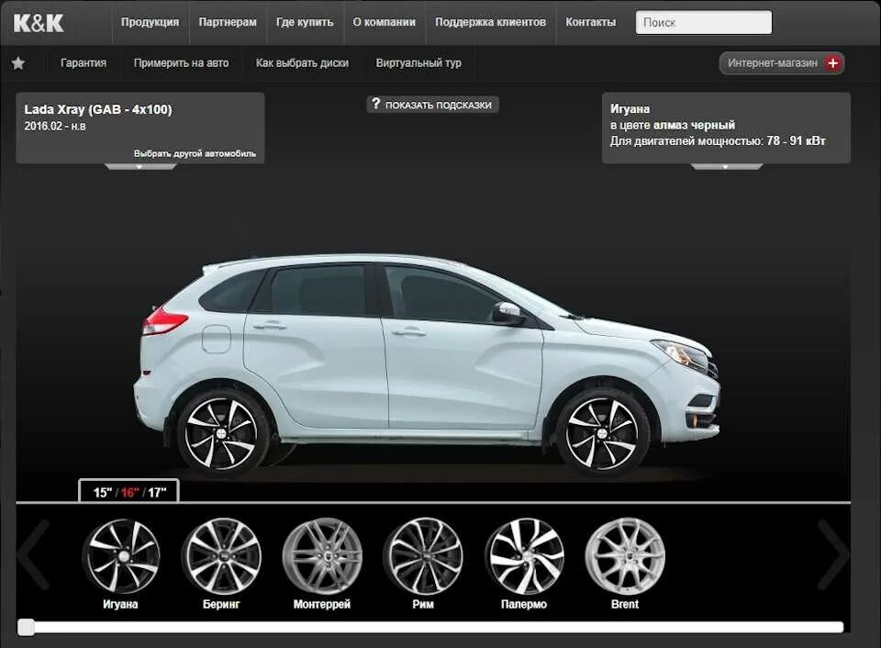Expand the car info panel arrow
Image resolution: width=881 pixels, height=648 pixels.
tap(139, 166)
